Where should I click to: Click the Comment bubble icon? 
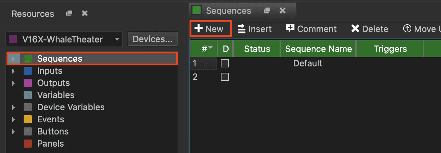coord(290,28)
